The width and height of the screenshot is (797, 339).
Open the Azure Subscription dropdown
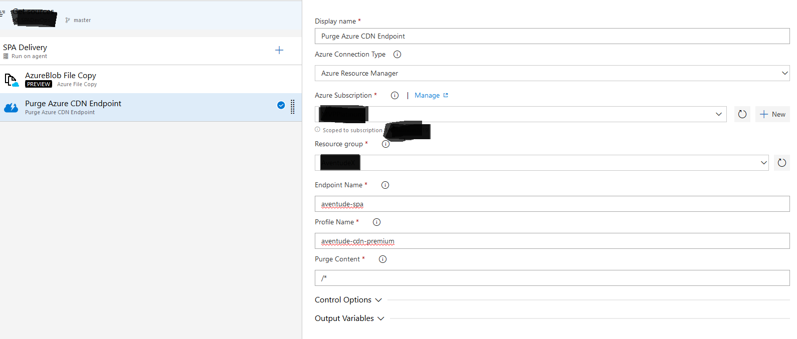click(520, 114)
